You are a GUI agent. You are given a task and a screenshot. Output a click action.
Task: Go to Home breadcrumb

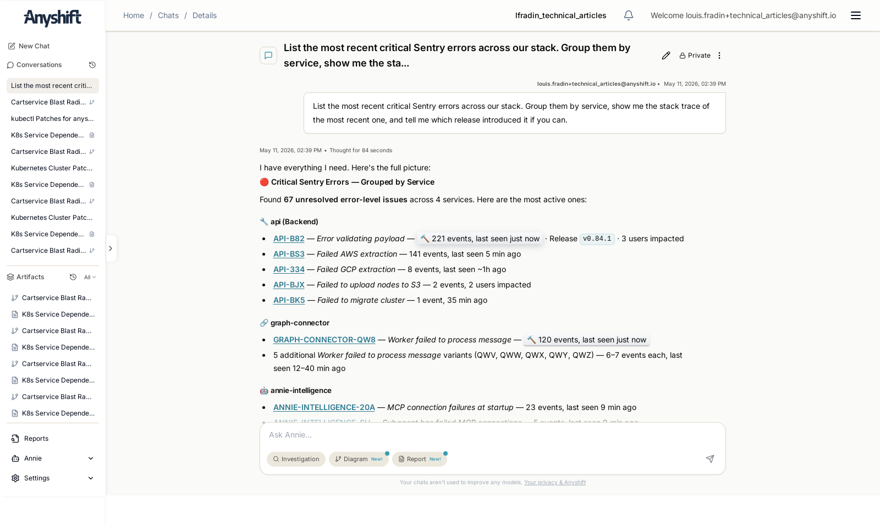pos(134,15)
